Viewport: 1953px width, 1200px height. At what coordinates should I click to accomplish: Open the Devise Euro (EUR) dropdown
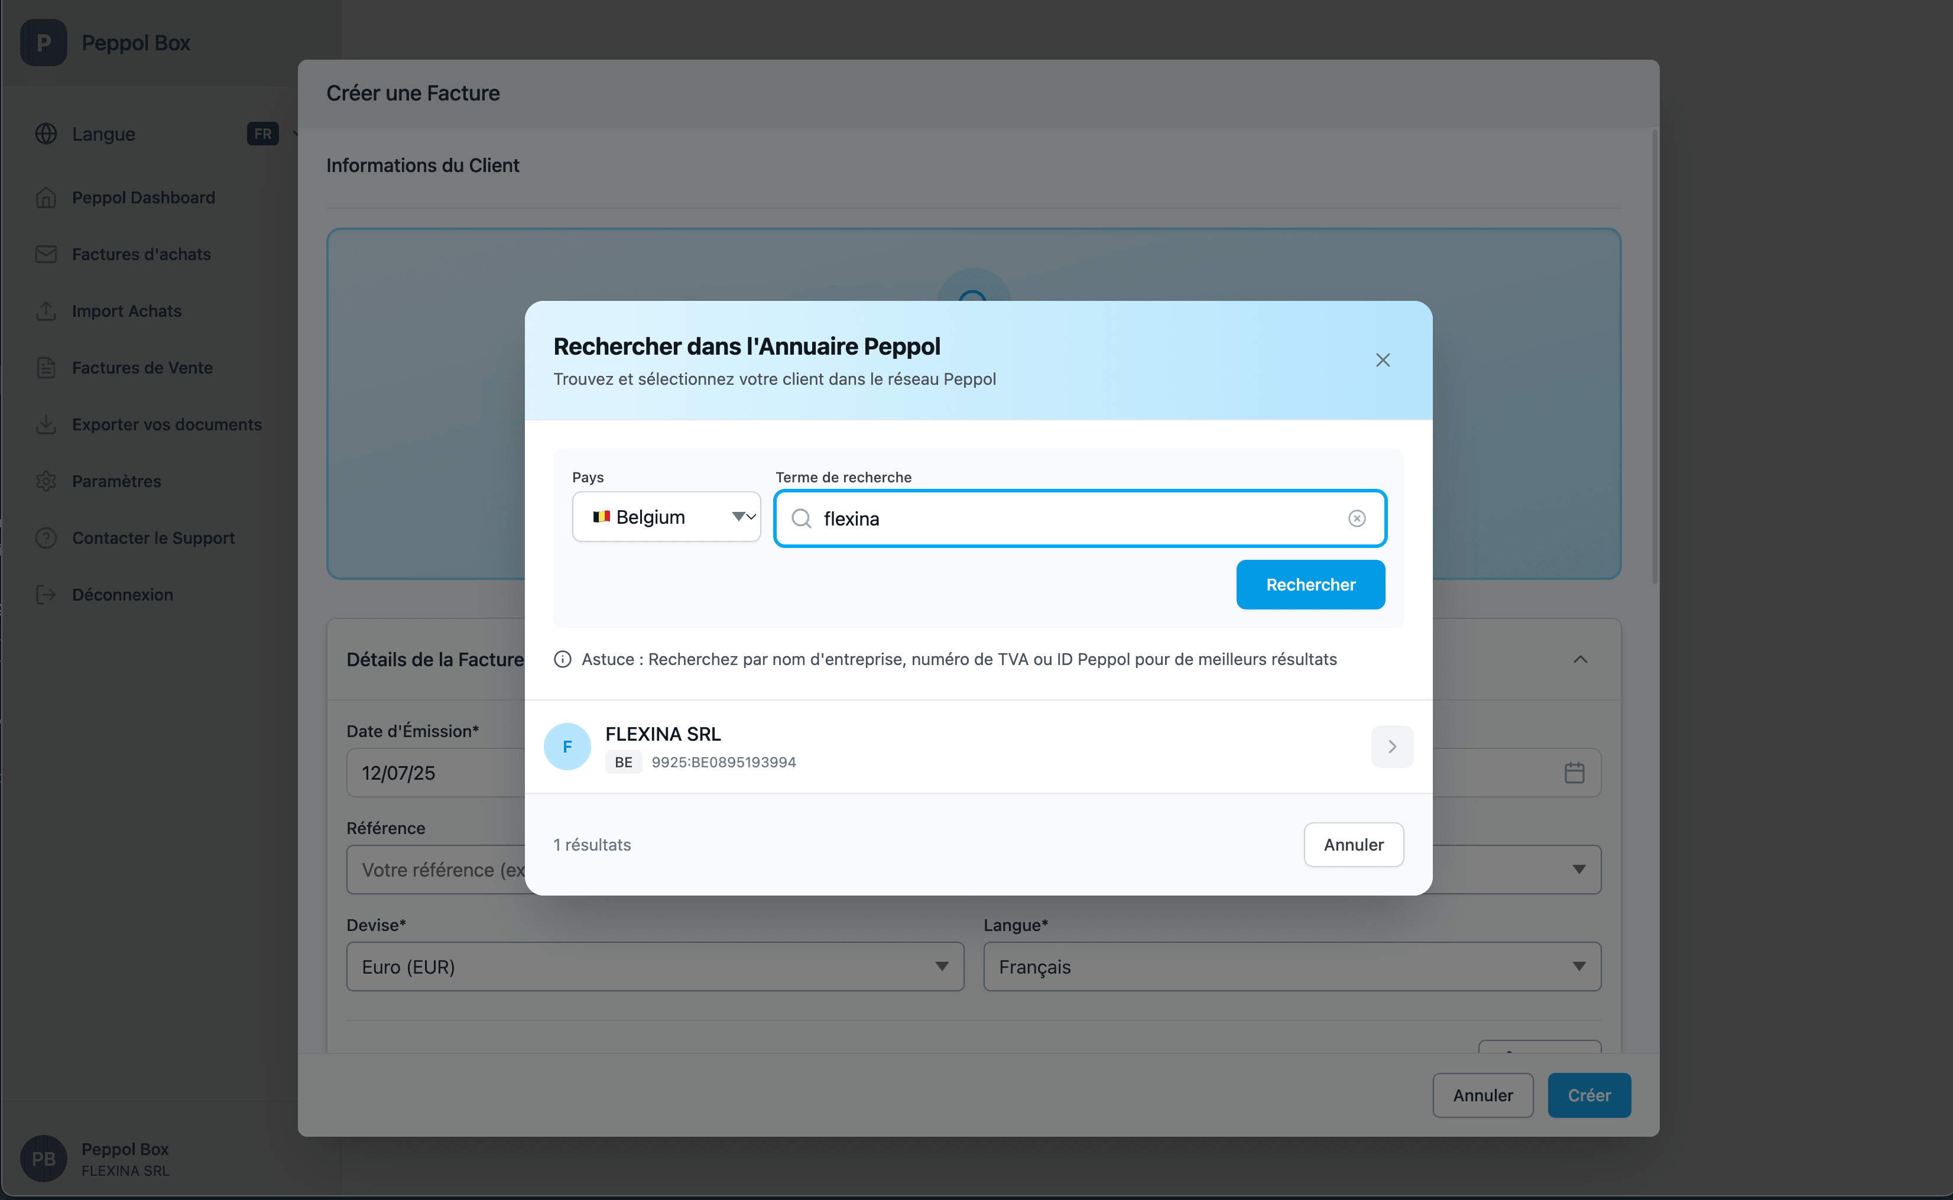point(655,967)
